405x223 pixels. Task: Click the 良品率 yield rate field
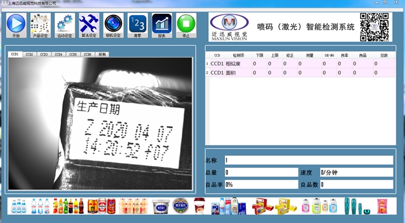tap(262, 184)
